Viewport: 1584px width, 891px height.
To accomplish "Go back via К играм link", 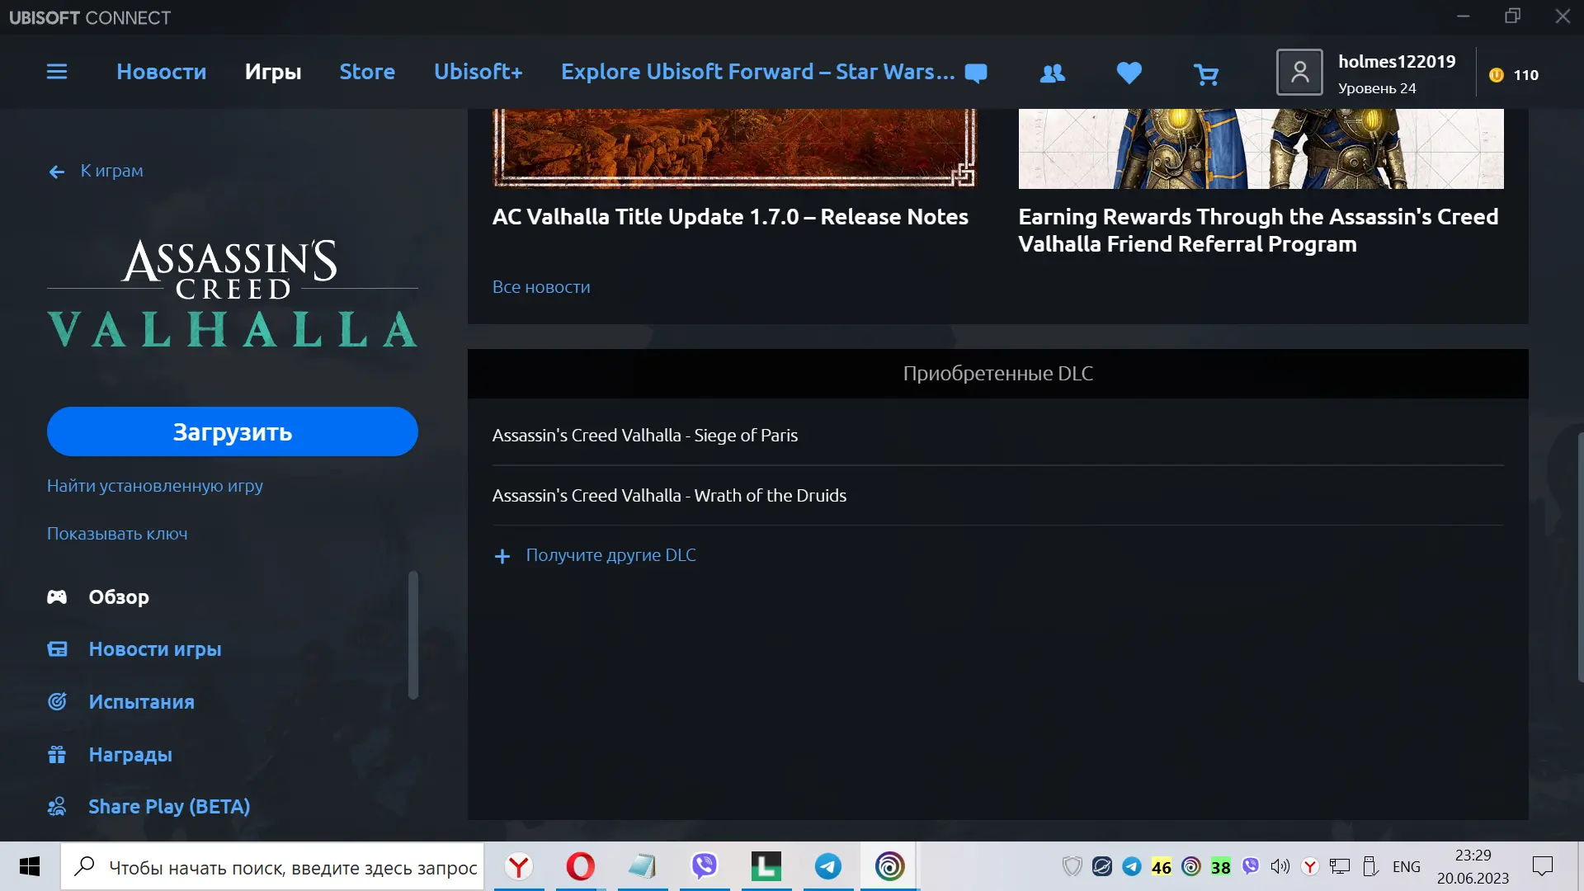I will point(111,171).
